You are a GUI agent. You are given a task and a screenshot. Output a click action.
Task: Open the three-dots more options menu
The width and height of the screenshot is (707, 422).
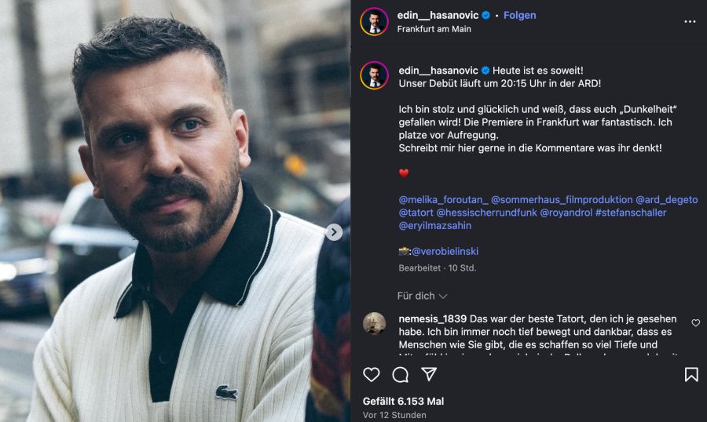point(690,22)
